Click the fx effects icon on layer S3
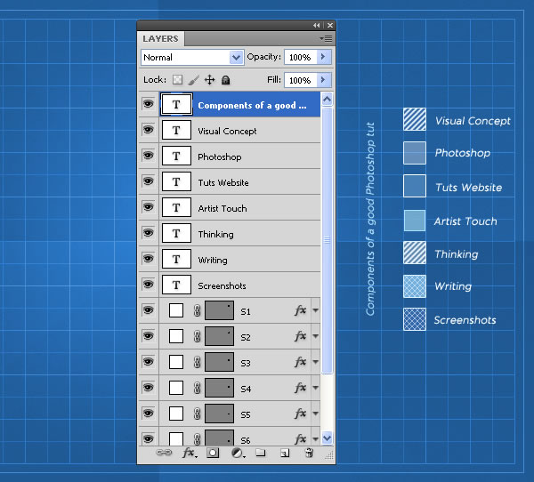The image size is (534, 482). (301, 362)
